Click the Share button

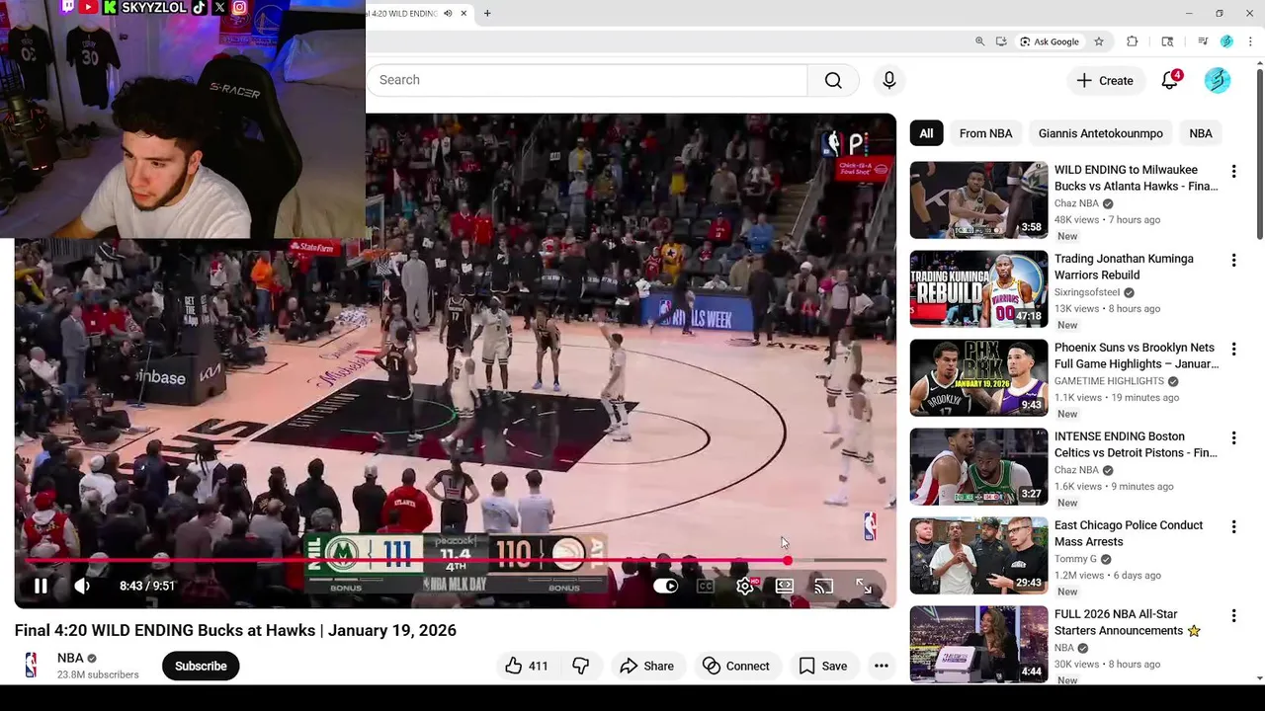pyautogui.click(x=646, y=666)
